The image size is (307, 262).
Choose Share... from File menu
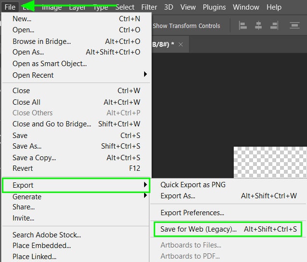(76, 207)
